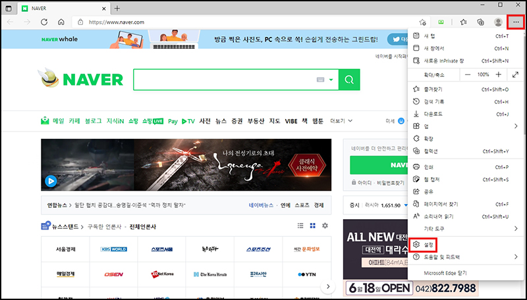
Task: Open 즐겨찾기 menu item
Action: click(x=467, y=89)
